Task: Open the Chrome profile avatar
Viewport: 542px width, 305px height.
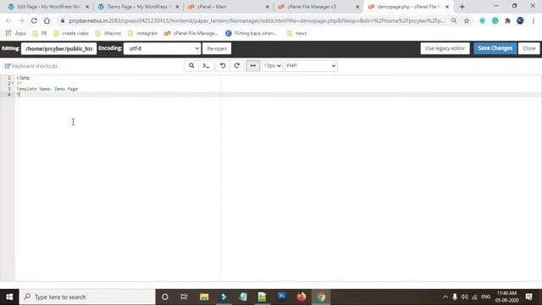Action: [x=520, y=20]
